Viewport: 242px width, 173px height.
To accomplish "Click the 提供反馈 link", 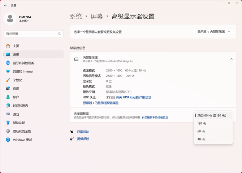I will point(83,139).
